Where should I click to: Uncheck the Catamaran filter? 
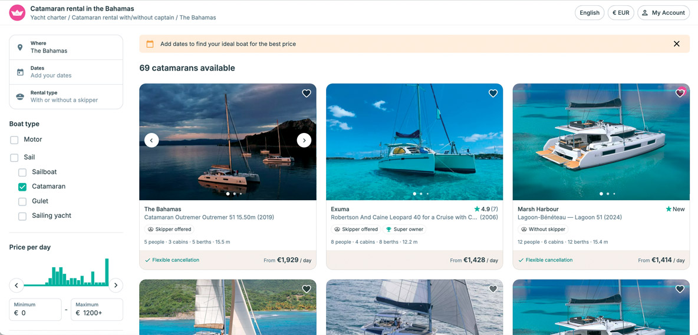pyautogui.click(x=22, y=187)
